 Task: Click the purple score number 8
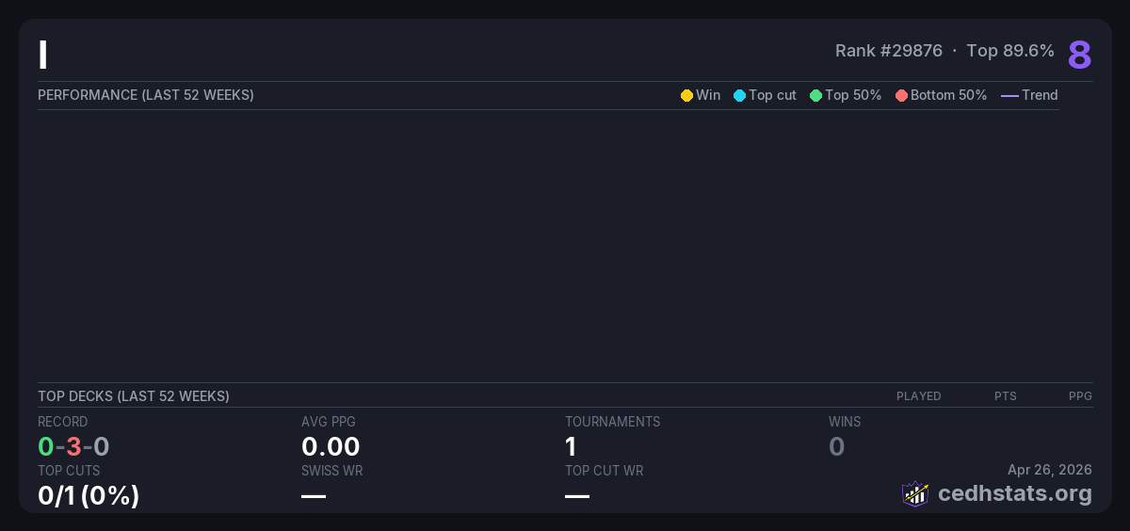coord(1079,55)
